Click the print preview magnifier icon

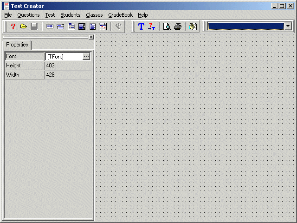pos(167,26)
